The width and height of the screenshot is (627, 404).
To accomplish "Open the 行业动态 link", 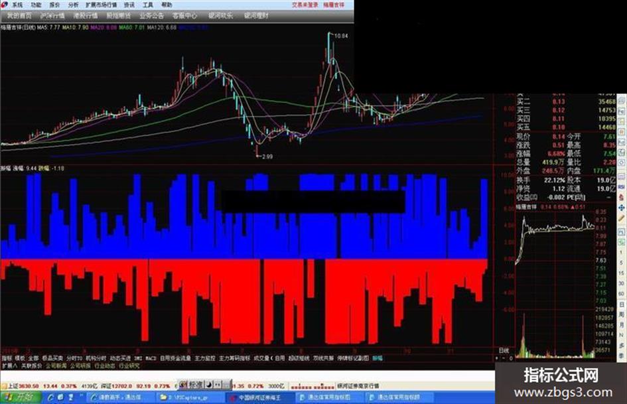I will click(105, 366).
